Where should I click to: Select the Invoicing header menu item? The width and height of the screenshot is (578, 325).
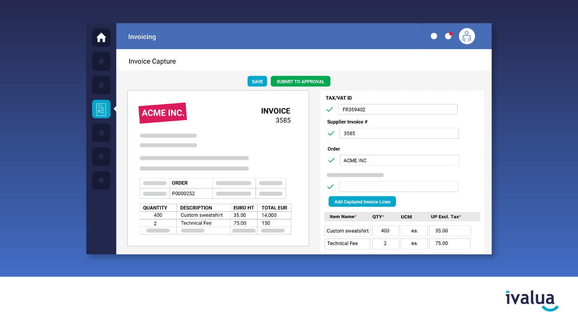142,37
